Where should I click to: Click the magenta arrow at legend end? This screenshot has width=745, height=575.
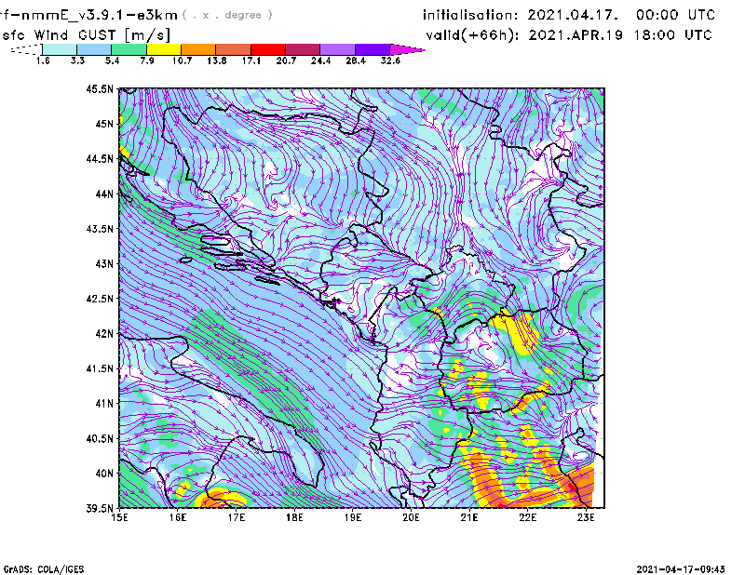406,49
